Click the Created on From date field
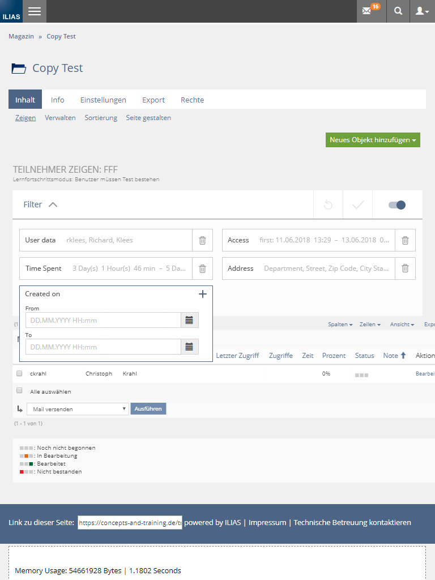Screen dimensions: 435x580 coord(103,320)
